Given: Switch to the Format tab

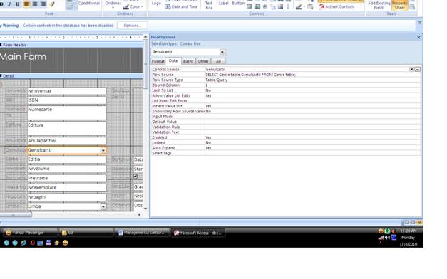Looking at the screenshot, I should click(158, 61).
